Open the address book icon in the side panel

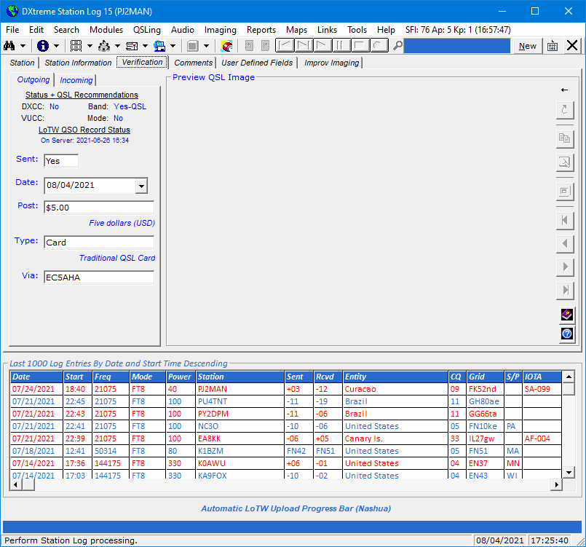566,315
